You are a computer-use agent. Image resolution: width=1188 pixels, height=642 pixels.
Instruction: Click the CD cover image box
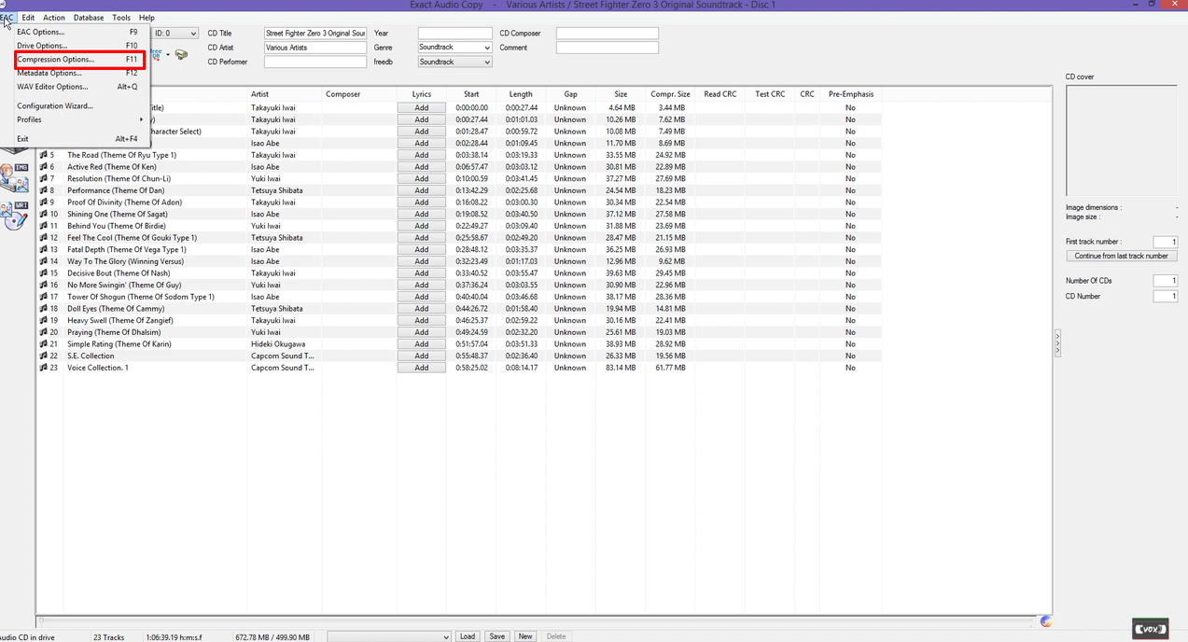point(1121,140)
